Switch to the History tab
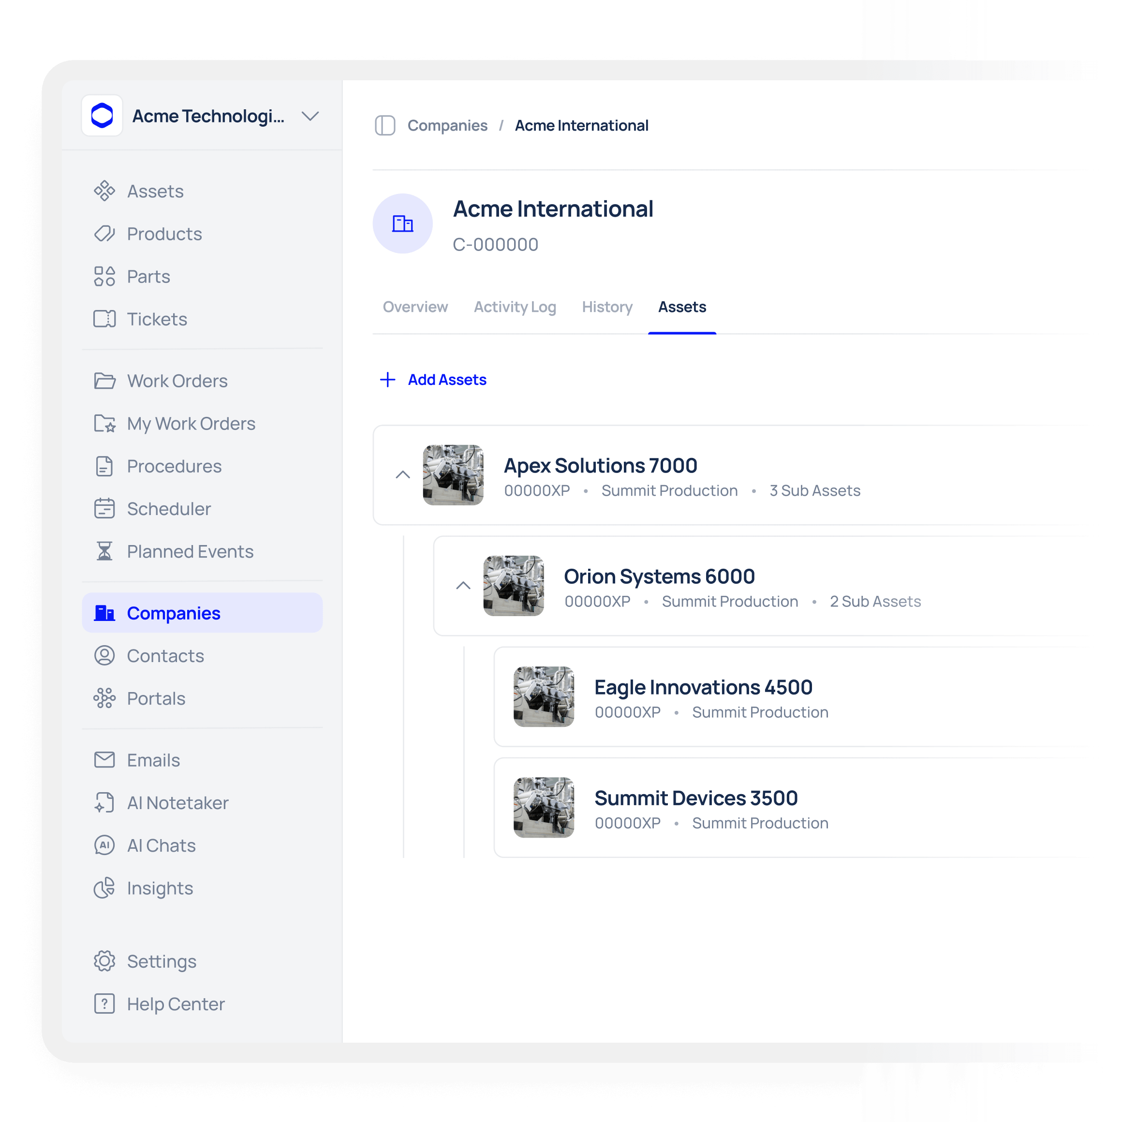1122x1122 pixels. point(607,307)
